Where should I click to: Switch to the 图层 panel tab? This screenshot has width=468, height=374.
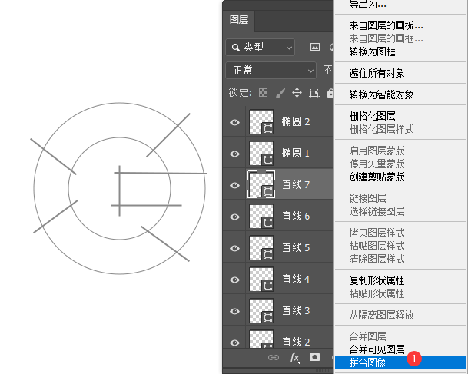(x=239, y=20)
